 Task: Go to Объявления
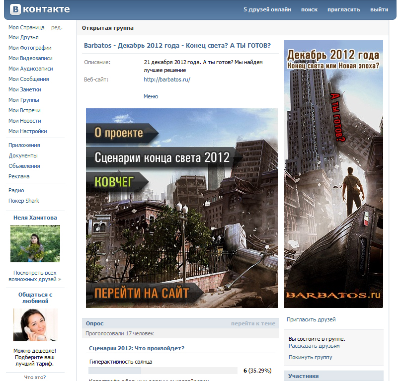pyautogui.click(x=24, y=166)
